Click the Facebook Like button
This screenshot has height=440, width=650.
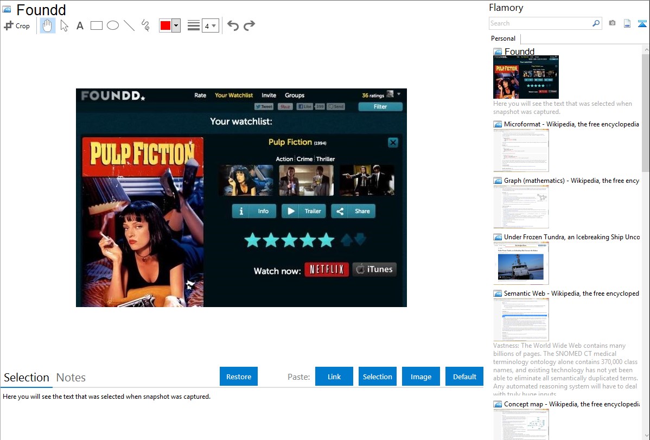(305, 106)
